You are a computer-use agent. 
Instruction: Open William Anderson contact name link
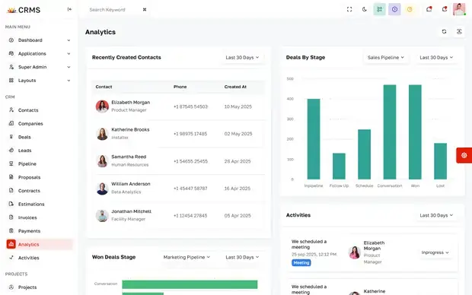click(131, 184)
